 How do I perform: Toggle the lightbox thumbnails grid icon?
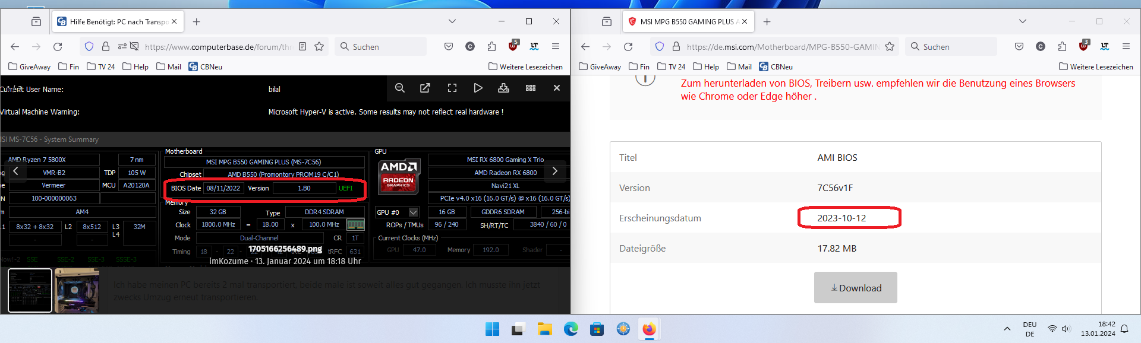click(x=531, y=88)
